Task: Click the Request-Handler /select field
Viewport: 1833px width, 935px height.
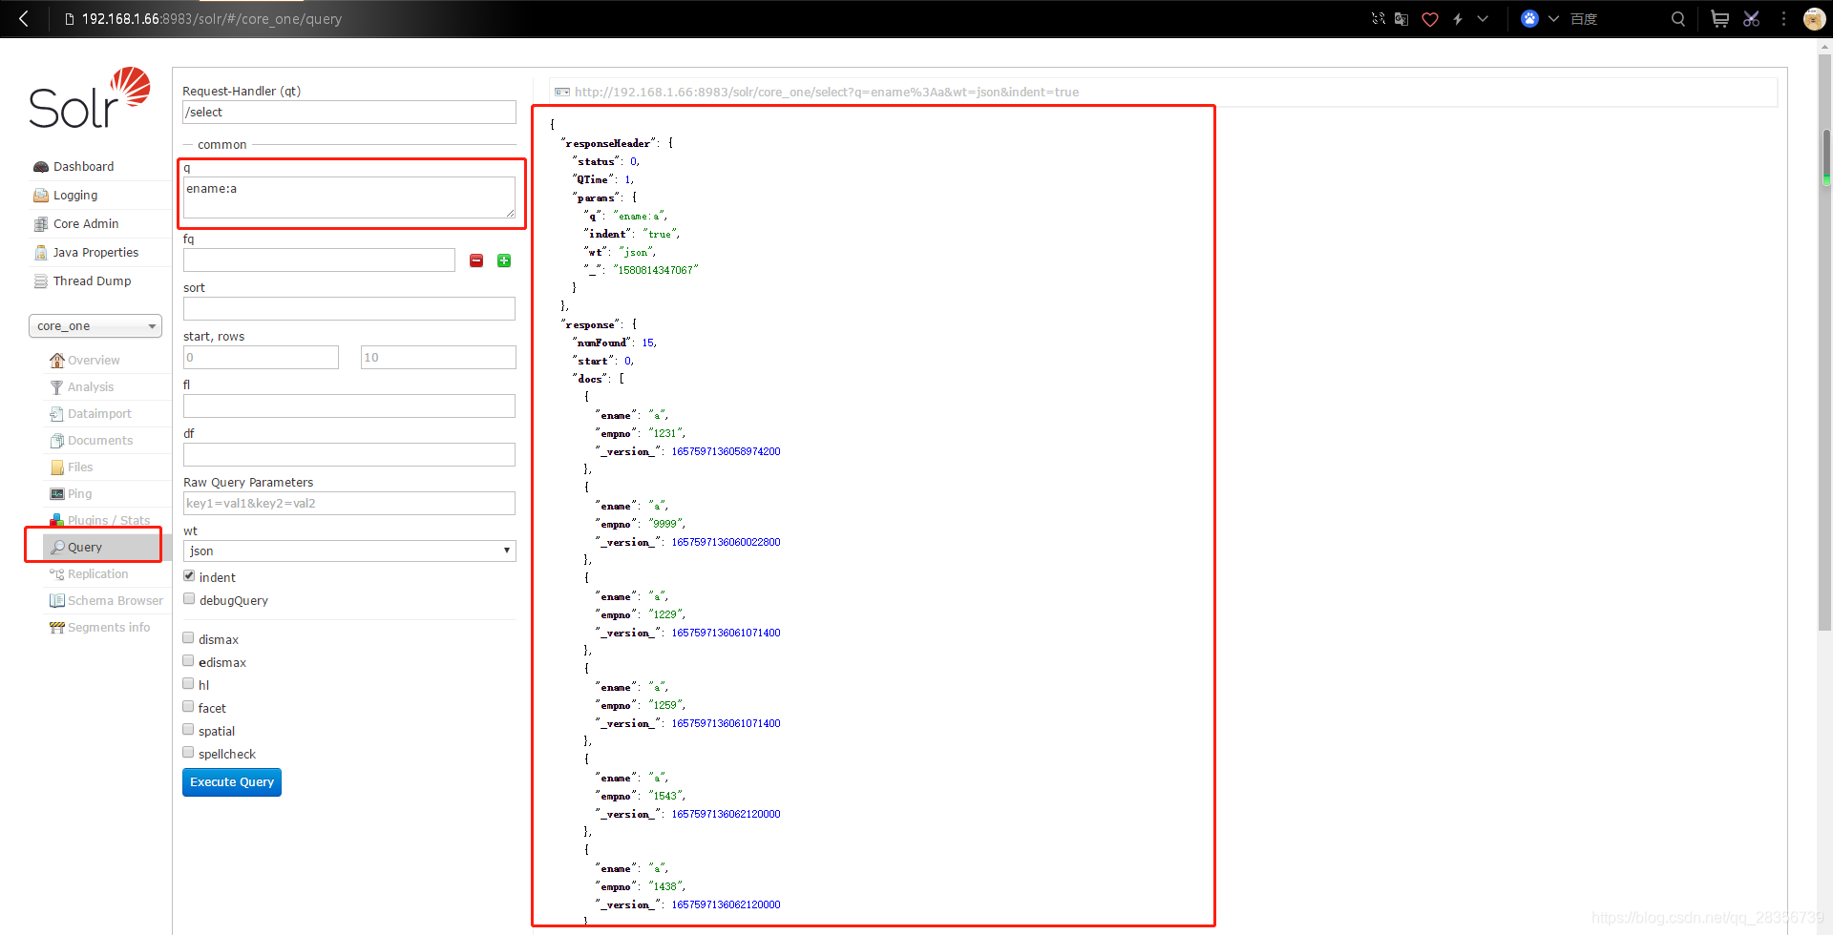Action: tap(349, 113)
